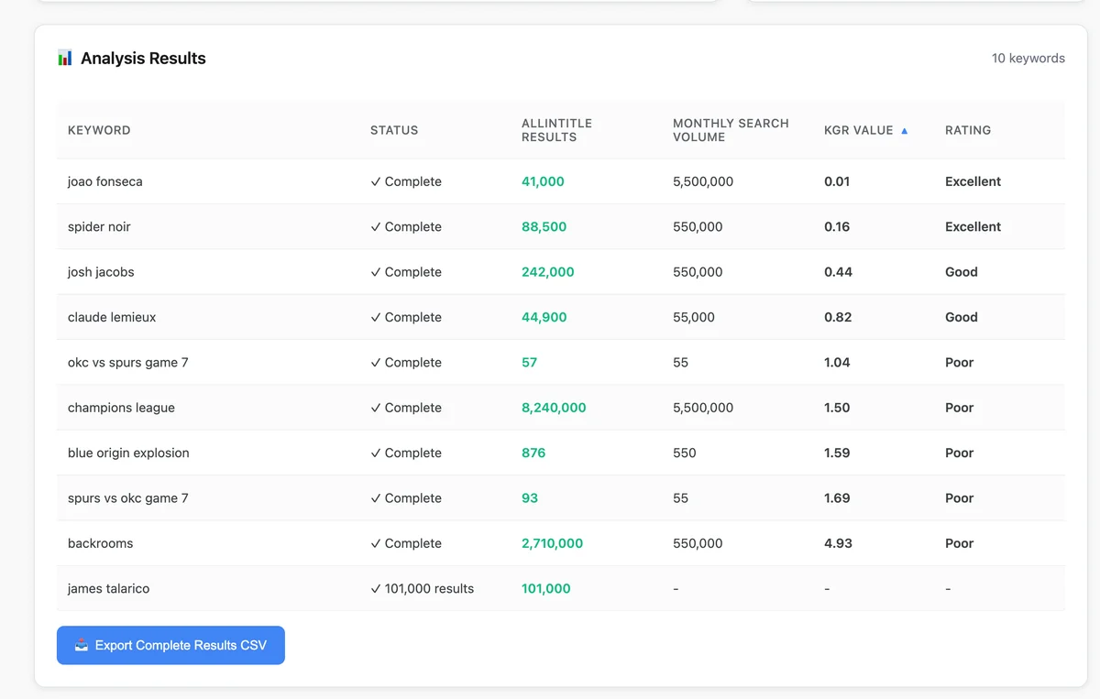Click the 1.04 KGR value
This screenshot has width=1100, height=699.
pos(837,363)
